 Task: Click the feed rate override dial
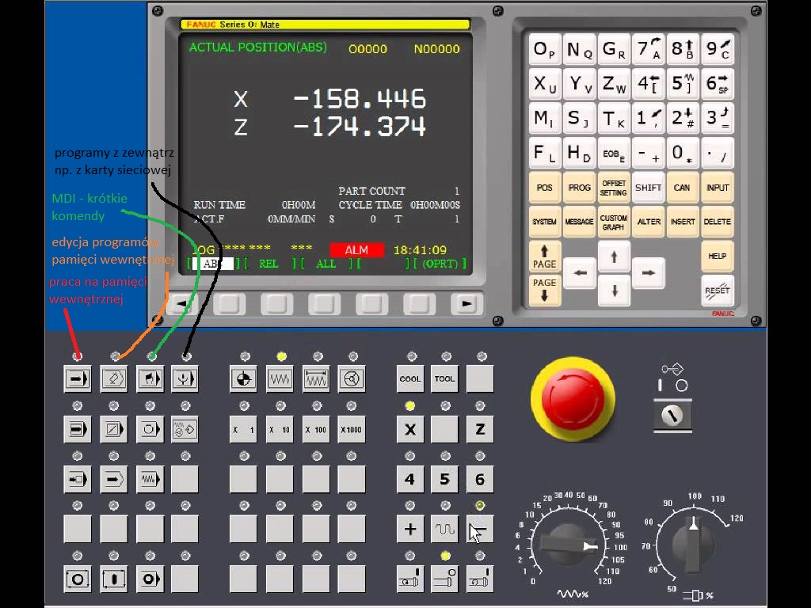pos(569,545)
